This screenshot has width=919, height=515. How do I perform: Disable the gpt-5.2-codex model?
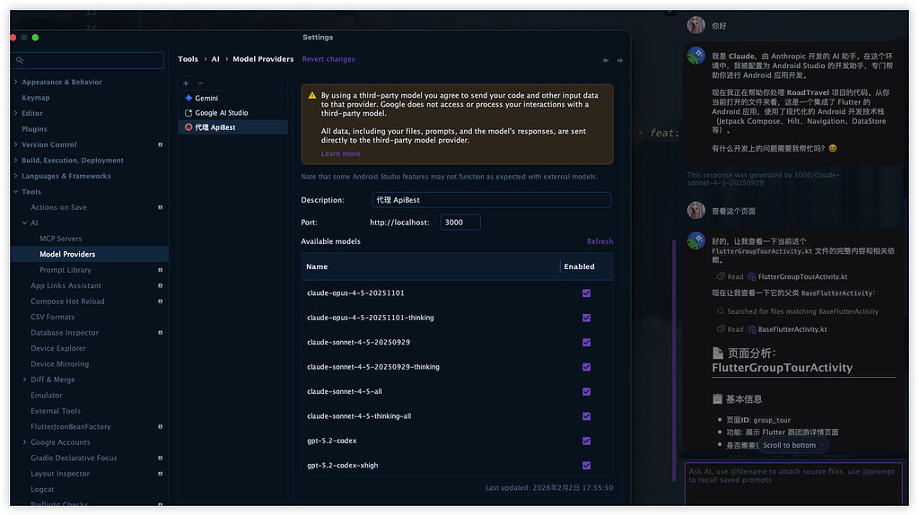[x=586, y=441]
